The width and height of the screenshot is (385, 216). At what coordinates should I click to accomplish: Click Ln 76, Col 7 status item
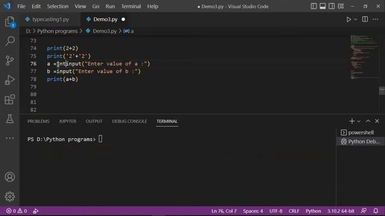coord(224,211)
